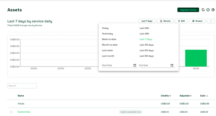216x116 pixels.
Task: Click the Totals row label
Action: point(21,104)
